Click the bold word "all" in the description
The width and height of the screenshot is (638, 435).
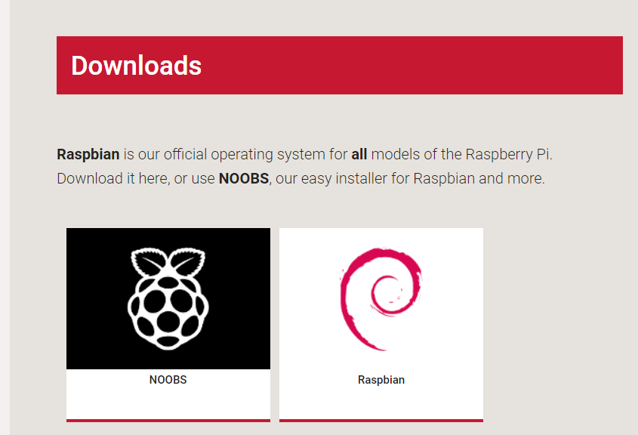click(359, 155)
